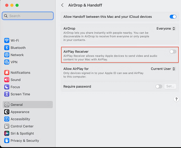Click the Bluetooth icon in sidebar
The height and width of the screenshot is (148, 181).
[7, 47]
